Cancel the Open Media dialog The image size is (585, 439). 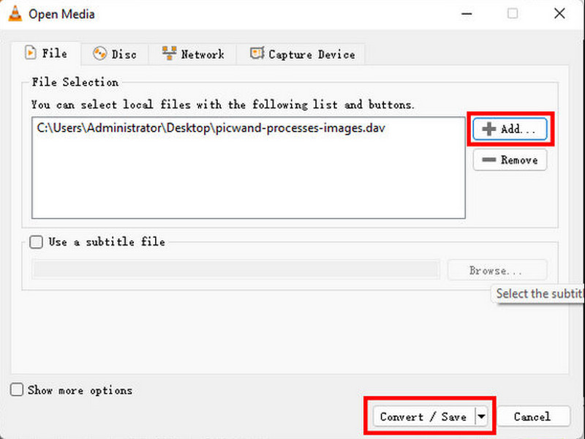pos(532,416)
